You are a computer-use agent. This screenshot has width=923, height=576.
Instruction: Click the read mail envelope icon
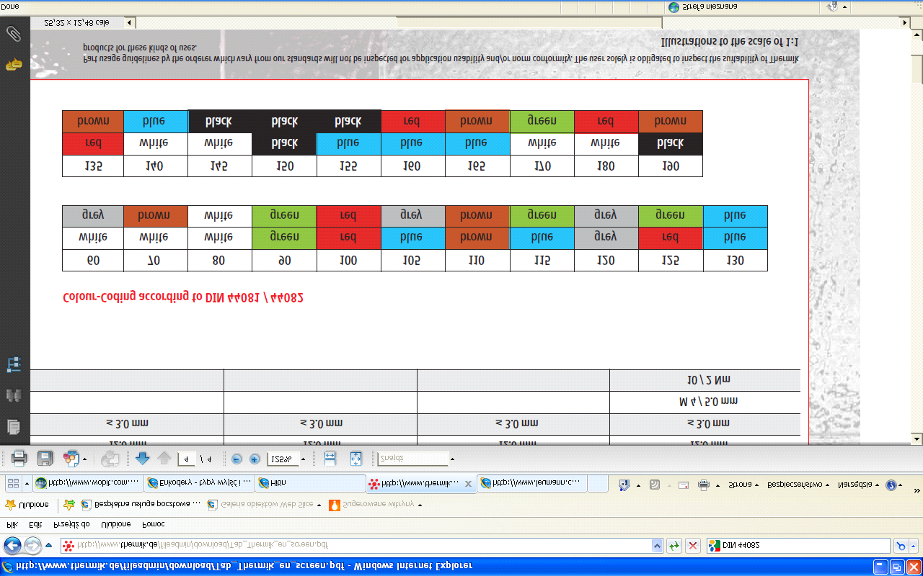684,485
